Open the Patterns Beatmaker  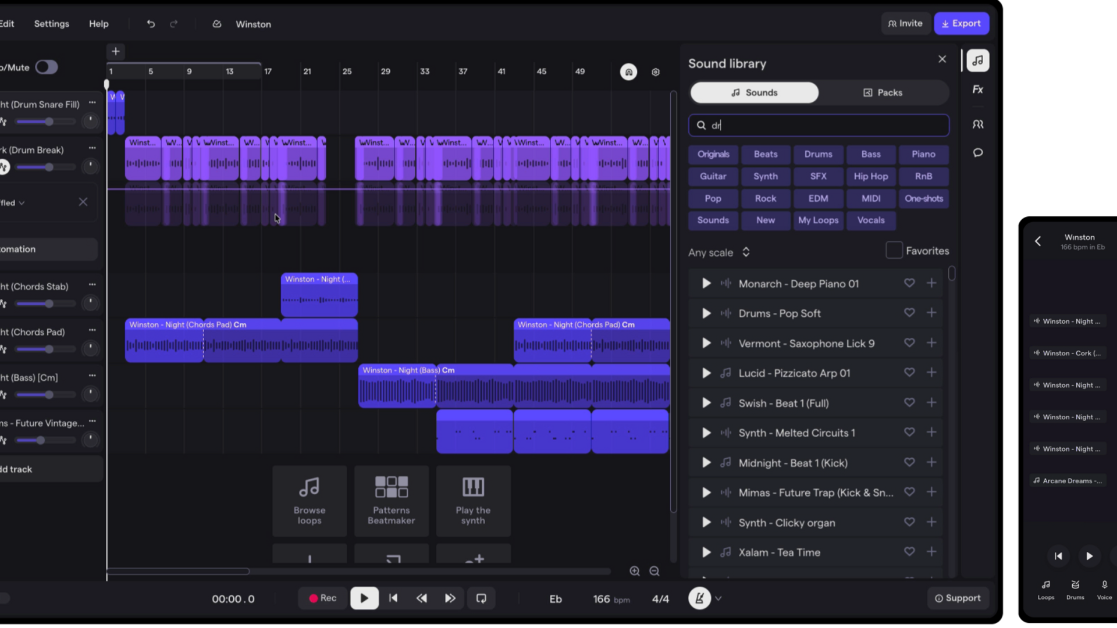tap(391, 501)
